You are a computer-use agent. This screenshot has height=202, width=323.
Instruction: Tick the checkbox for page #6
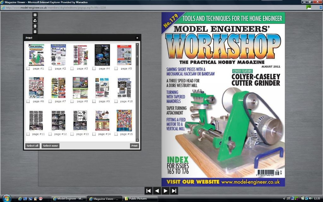[28, 101]
